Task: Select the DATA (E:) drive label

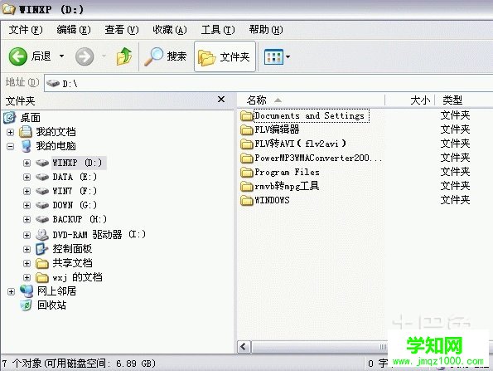Action: click(x=75, y=177)
